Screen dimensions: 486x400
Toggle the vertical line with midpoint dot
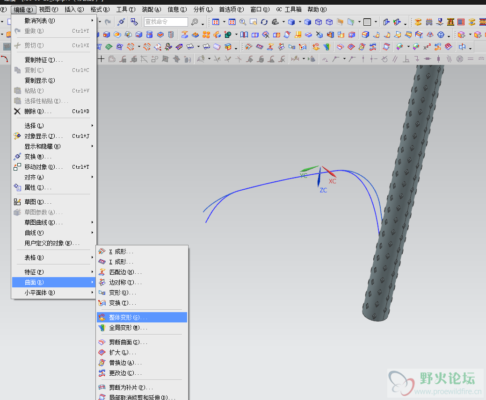[363, 59]
